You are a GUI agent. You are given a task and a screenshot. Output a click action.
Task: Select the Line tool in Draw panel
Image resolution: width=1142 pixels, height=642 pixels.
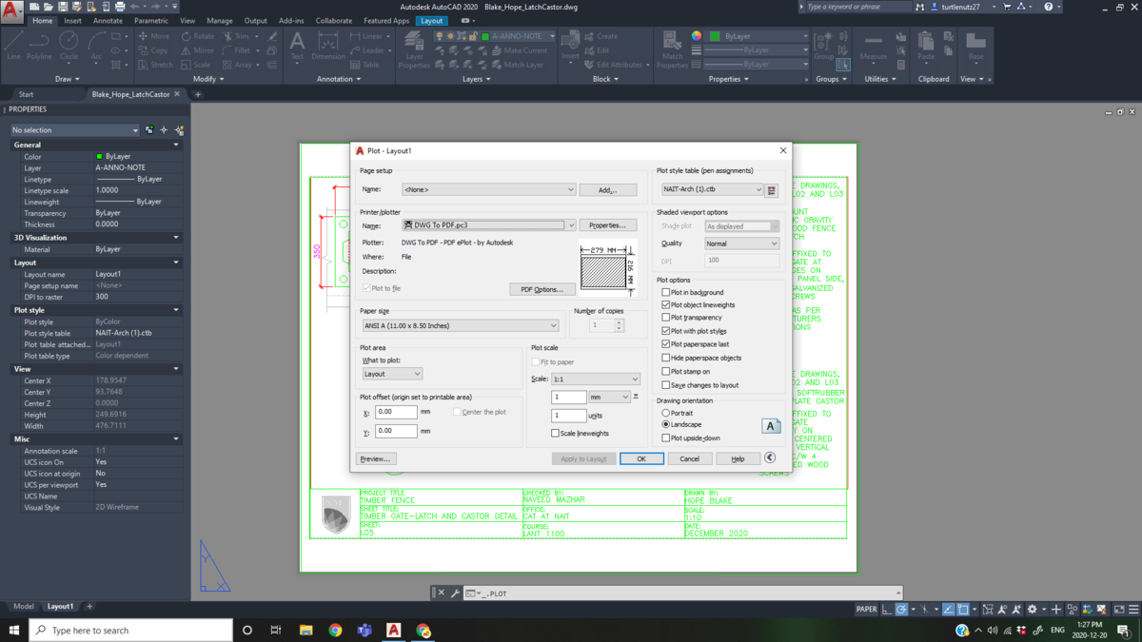[x=13, y=45]
